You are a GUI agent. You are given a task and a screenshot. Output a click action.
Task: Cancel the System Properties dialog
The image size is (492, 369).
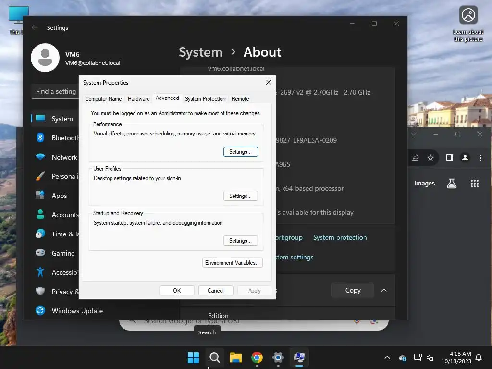[x=216, y=291]
